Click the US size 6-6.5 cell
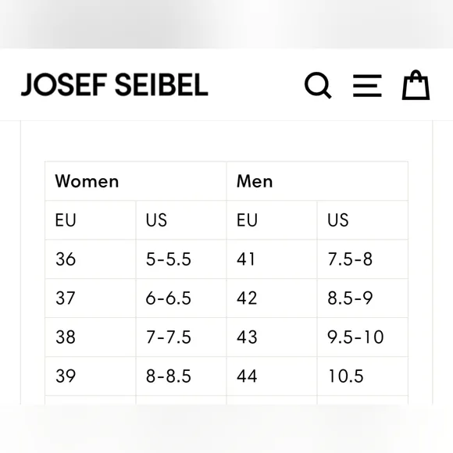The height and width of the screenshot is (453, 453). click(x=181, y=298)
